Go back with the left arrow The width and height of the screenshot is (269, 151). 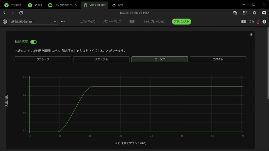(4, 13)
